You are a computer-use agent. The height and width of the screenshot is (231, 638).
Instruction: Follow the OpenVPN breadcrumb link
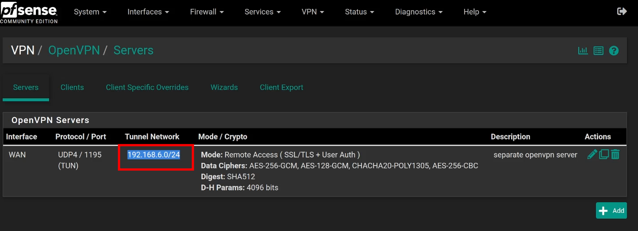pos(74,50)
